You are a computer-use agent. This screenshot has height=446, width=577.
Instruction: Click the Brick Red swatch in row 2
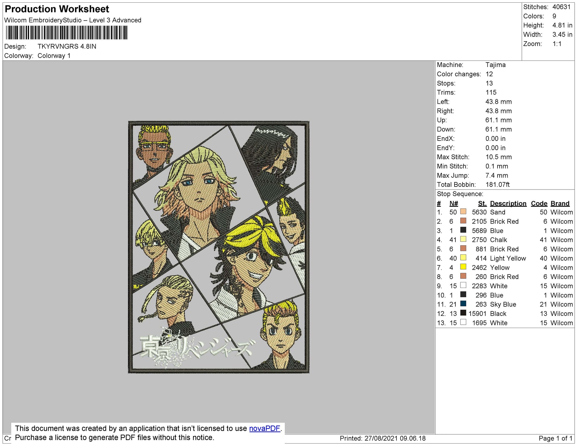click(x=463, y=221)
